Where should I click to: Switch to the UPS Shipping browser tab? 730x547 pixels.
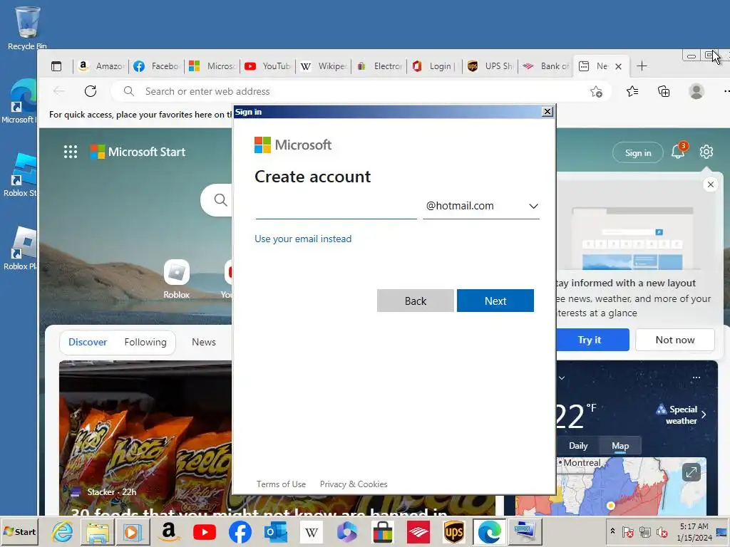(x=490, y=66)
